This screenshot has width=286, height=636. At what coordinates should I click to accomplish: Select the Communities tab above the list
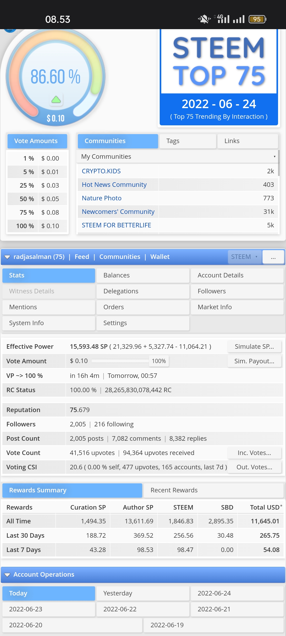pyautogui.click(x=118, y=141)
